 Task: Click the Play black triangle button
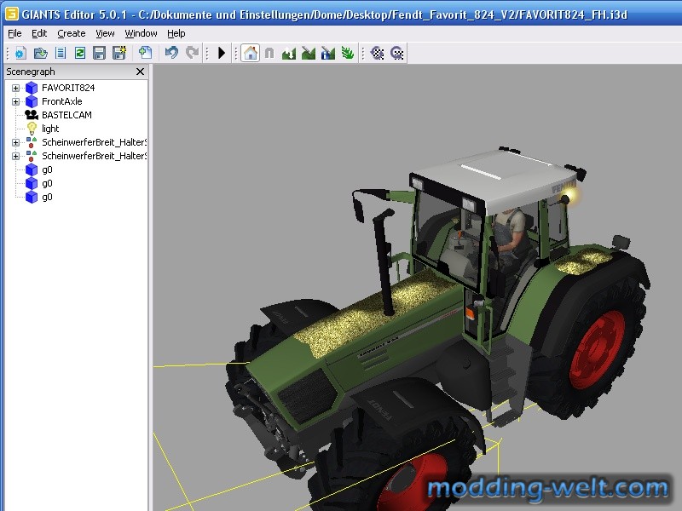[222, 53]
